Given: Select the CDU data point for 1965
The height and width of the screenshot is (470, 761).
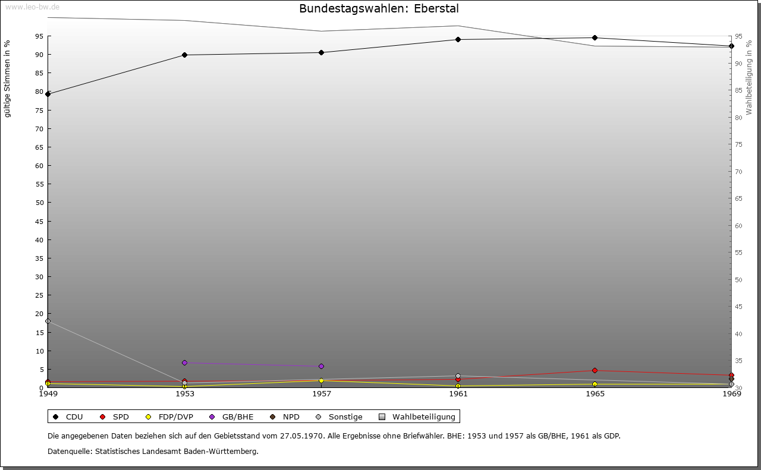Looking at the screenshot, I should 595,38.
